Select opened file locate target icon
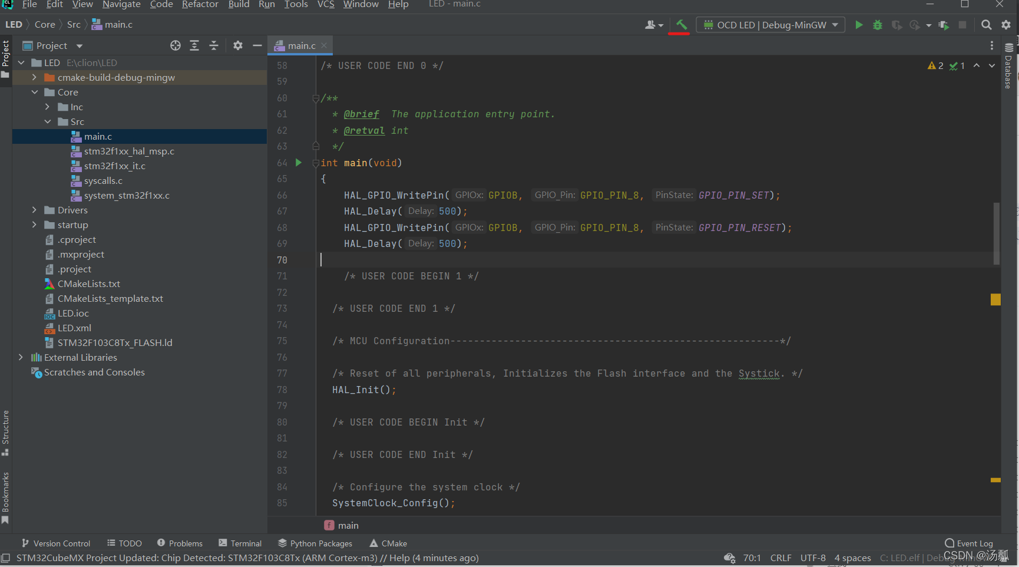This screenshot has height=567, width=1019. click(176, 45)
